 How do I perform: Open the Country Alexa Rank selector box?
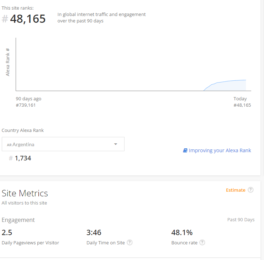coord(63,144)
